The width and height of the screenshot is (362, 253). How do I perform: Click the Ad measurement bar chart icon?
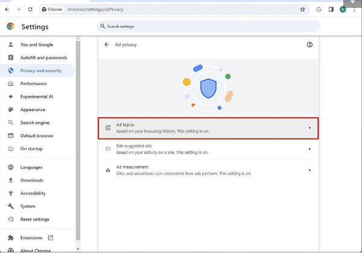pyautogui.click(x=108, y=170)
